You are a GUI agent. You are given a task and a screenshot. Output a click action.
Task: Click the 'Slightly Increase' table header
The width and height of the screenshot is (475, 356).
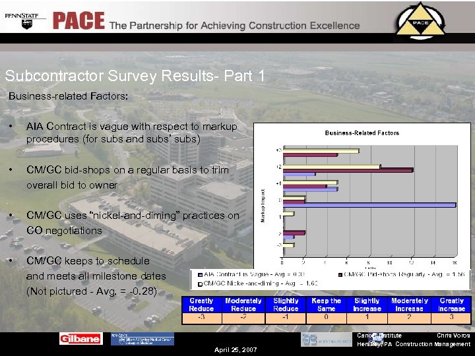click(x=367, y=305)
